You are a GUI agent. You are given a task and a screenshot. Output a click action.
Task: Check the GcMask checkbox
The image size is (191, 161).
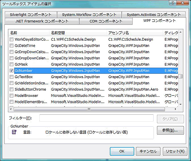coord(11,64)
